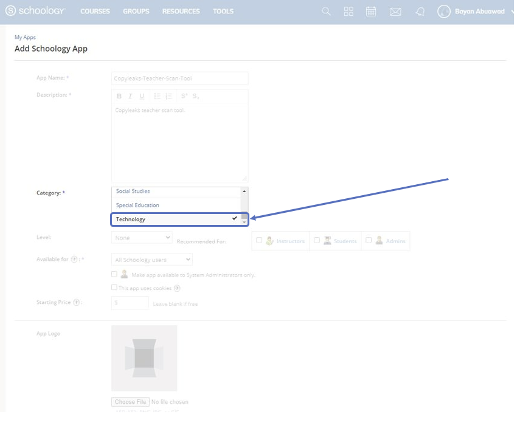Enable System Administrators only checkbox
The image size is (520, 425).
pos(114,274)
